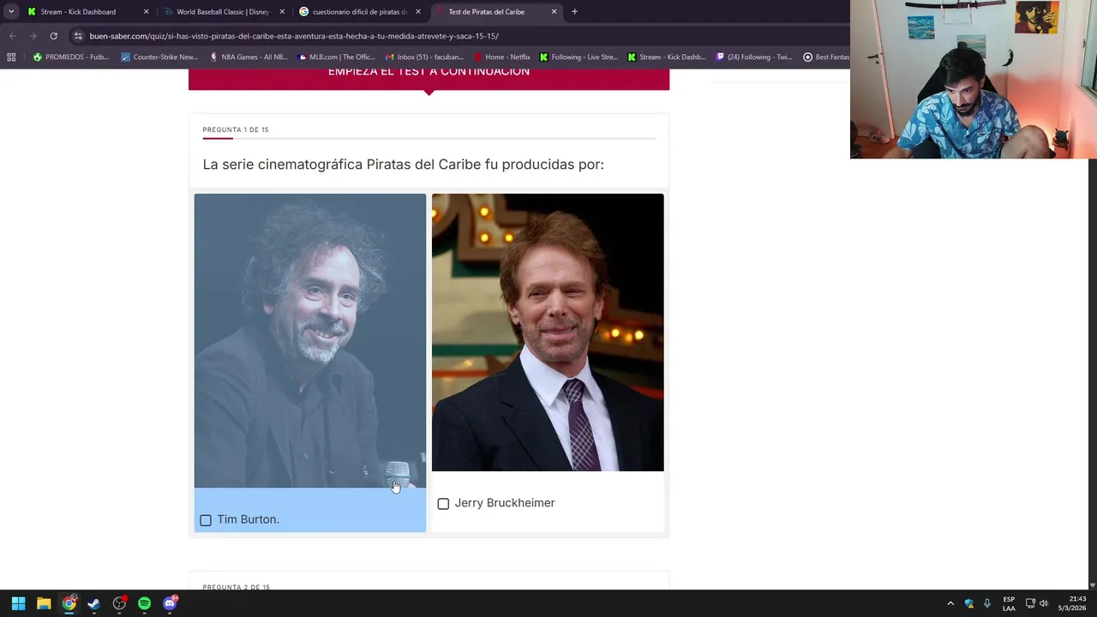
Task: Open the network display tray icon
Action: [1030, 603]
